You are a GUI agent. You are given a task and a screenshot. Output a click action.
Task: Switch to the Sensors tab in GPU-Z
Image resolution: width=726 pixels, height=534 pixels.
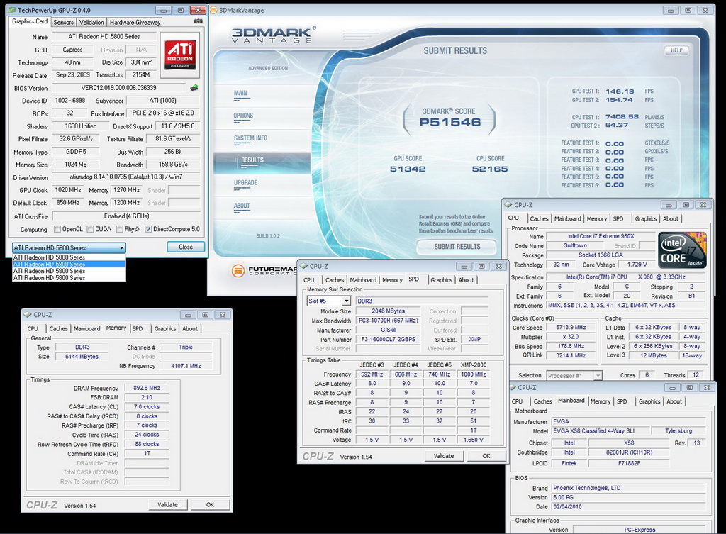[x=63, y=22]
